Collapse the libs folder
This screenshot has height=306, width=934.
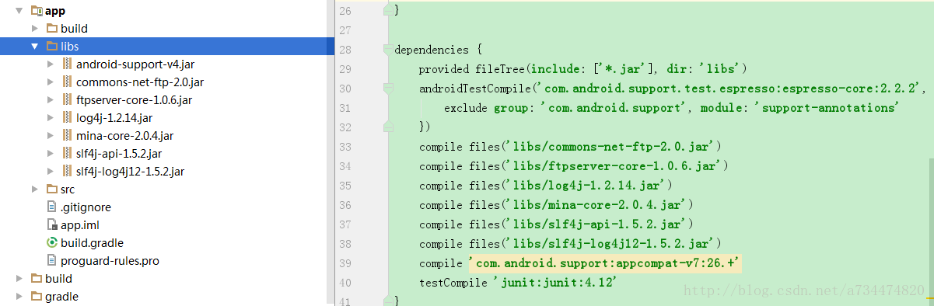coord(35,47)
